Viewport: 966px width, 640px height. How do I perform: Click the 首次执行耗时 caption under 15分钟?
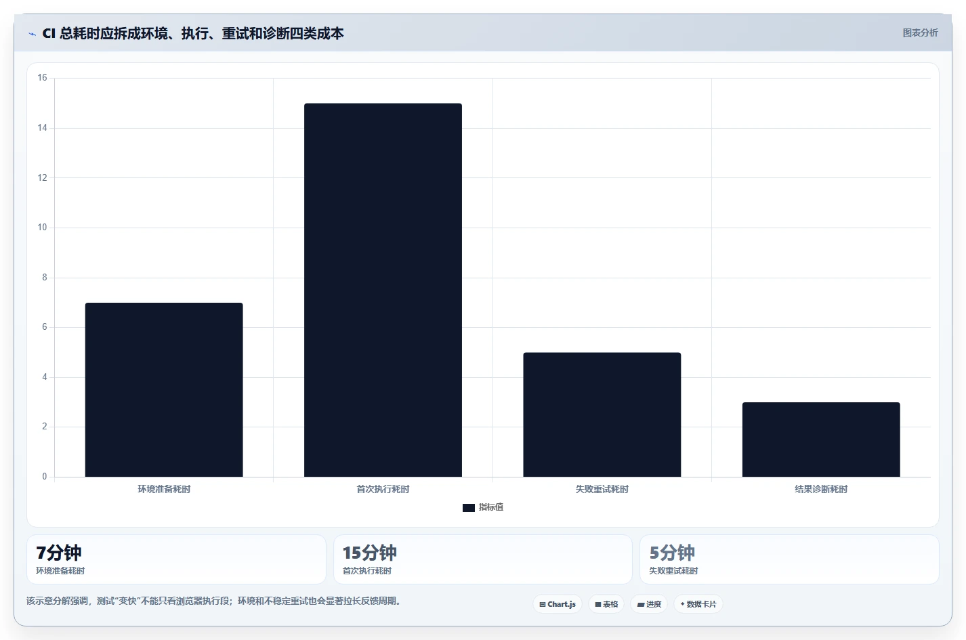(x=367, y=571)
